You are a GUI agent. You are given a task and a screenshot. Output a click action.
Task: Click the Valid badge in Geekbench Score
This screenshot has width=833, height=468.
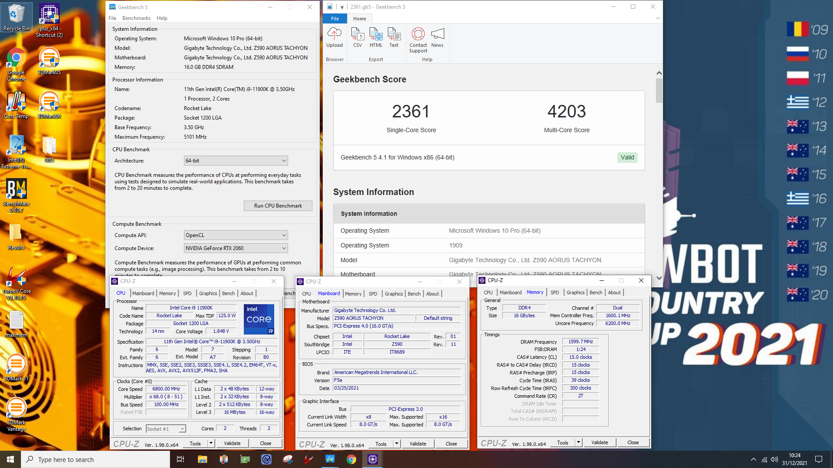[627, 157]
